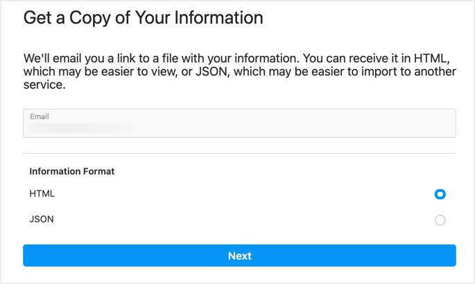Click the Get a Copy of Your Information title
Viewport: 475px width, 284px height.
[143, 17]
